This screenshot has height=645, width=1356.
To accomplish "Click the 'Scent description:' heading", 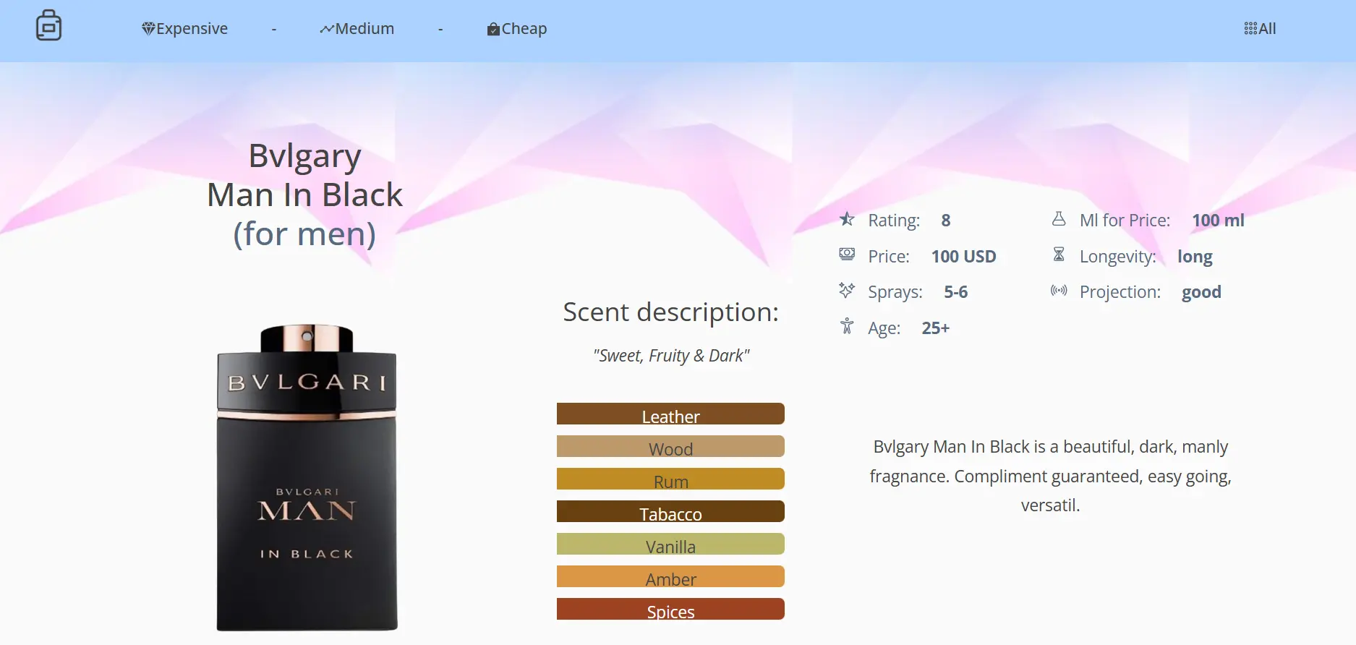I will click(x=671, y=312).
